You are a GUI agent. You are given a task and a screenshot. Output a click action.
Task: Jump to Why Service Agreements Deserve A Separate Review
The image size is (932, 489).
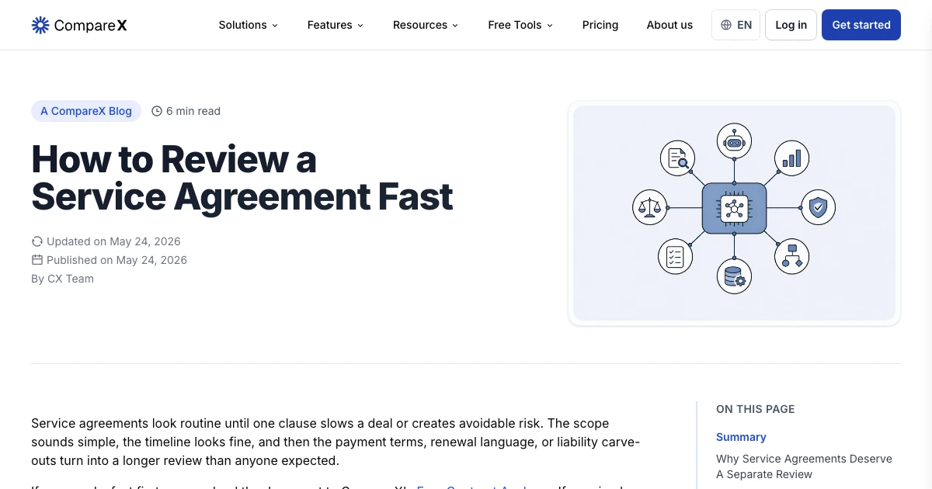tap(804, 466)
